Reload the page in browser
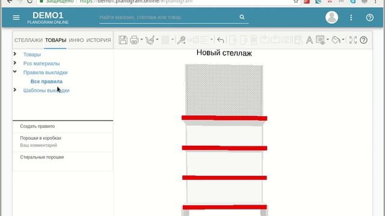This screenshot has width=385, height=216. point(29,1)
